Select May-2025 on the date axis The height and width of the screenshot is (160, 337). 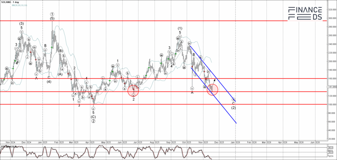[x=106, y=142]
